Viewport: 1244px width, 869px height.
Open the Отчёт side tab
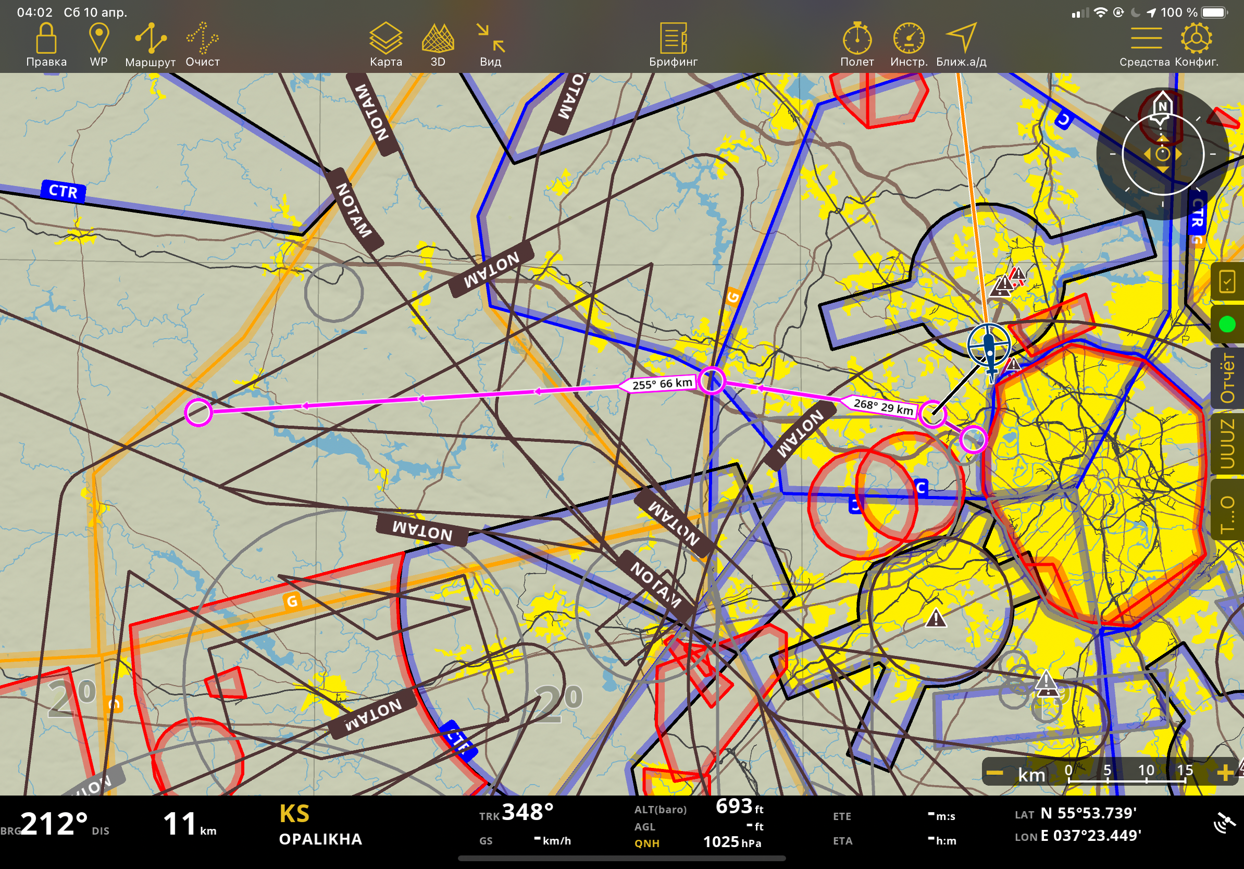1227,378
